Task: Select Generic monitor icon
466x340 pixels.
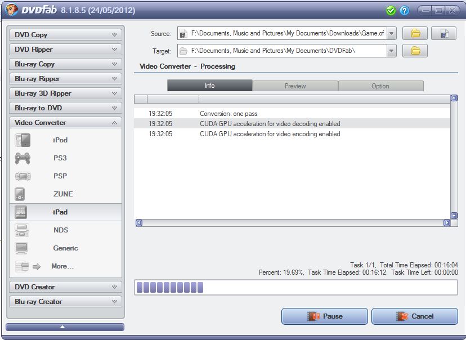Action: point(21,248)
